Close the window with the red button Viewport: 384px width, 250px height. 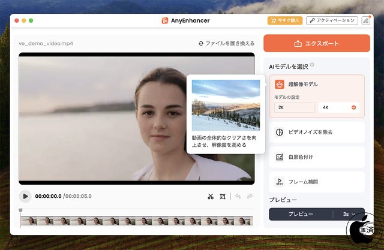[17, 20]
